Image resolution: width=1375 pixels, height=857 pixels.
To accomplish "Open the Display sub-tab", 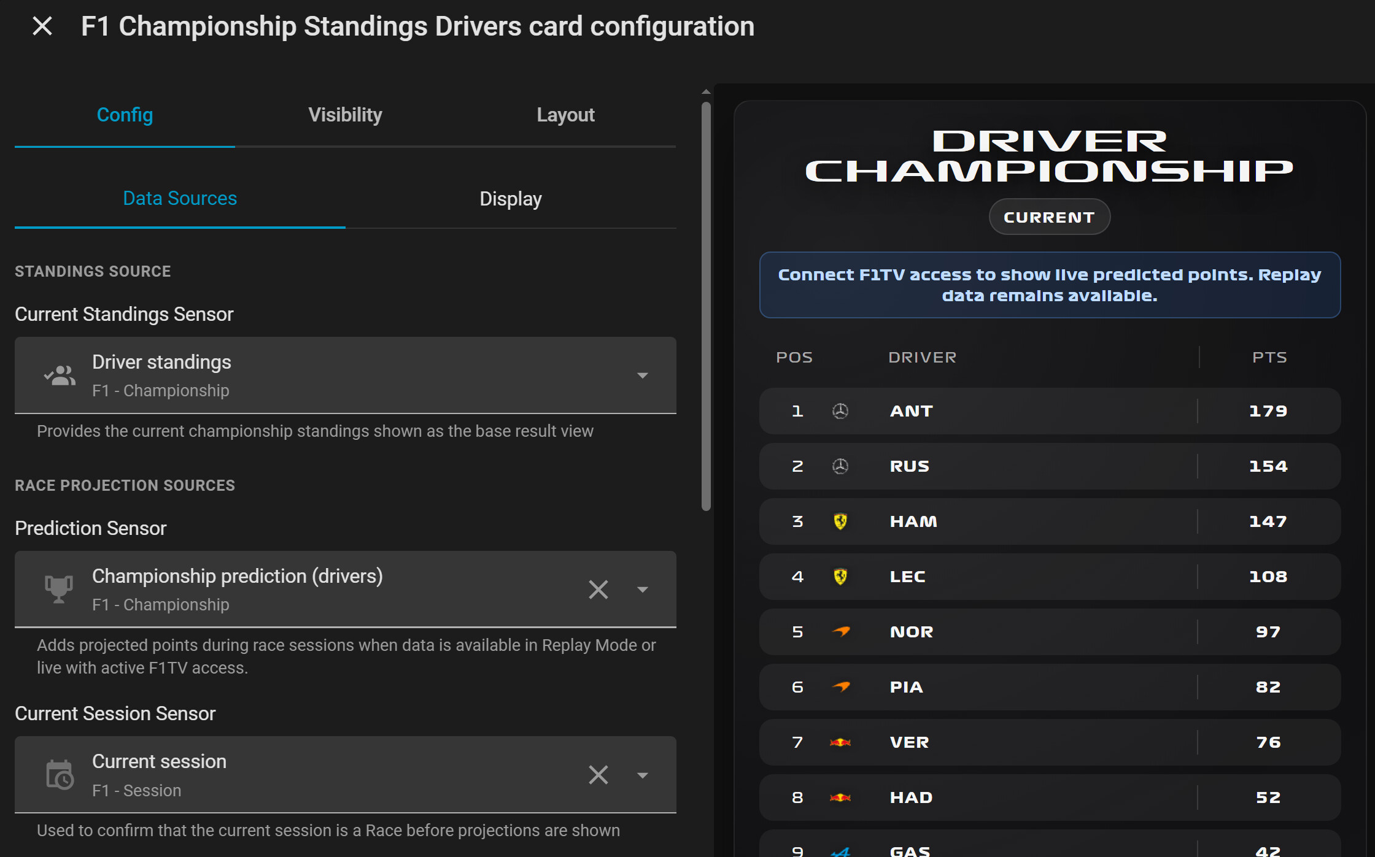I will (511, 199).
